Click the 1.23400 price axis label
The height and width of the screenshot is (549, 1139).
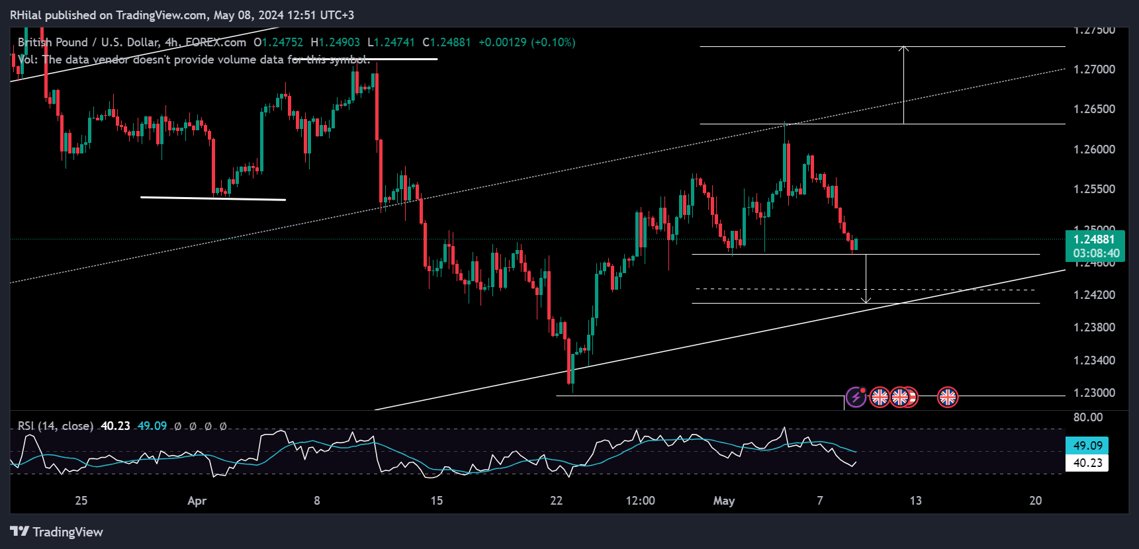tap(1094, 360)
